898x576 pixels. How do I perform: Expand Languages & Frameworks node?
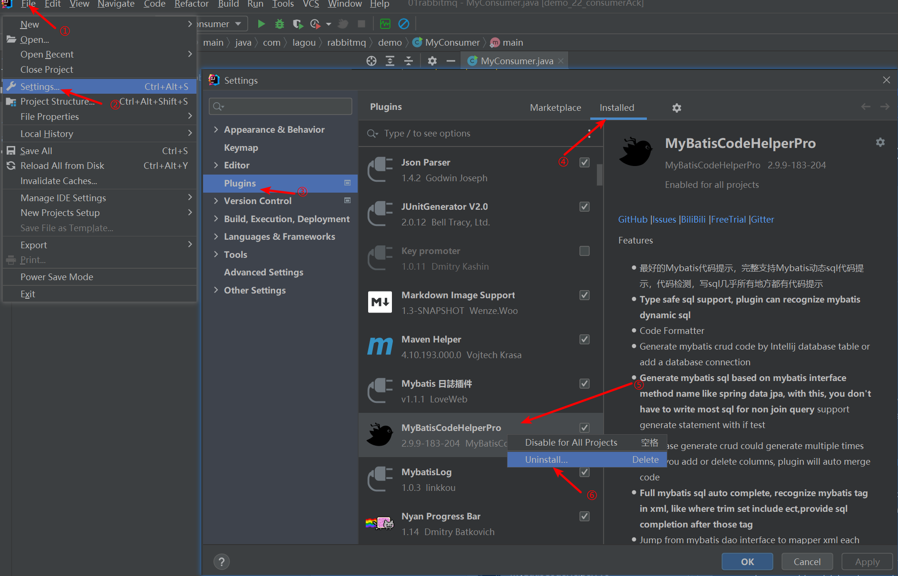point(216,236)
